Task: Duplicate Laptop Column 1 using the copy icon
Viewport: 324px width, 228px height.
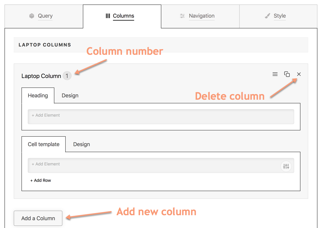Action: [287, 74]
